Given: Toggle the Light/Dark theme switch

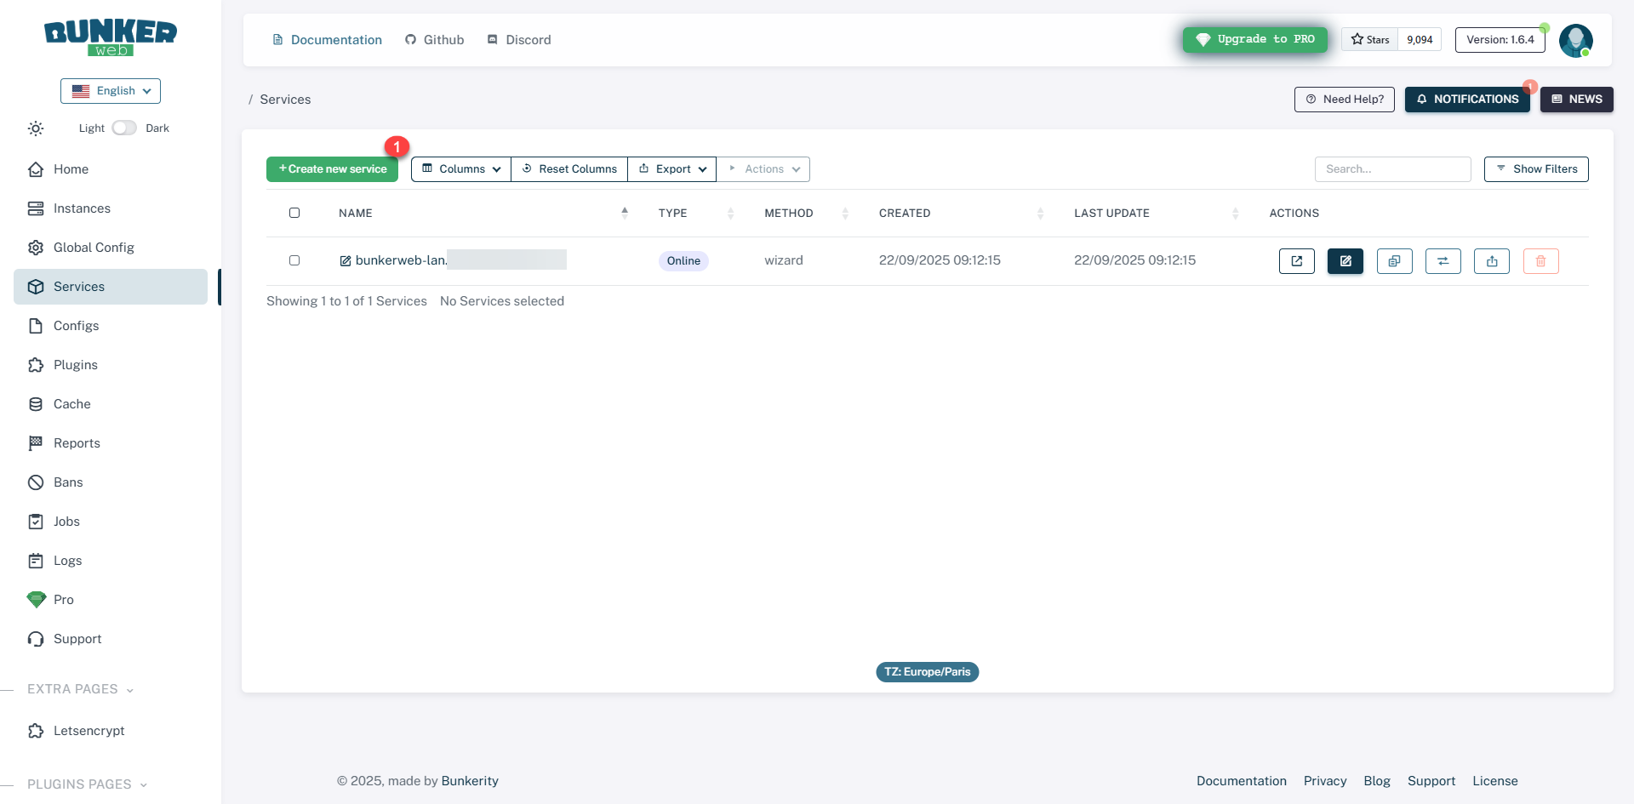Looking at the screenshot, I should point(124,128).
